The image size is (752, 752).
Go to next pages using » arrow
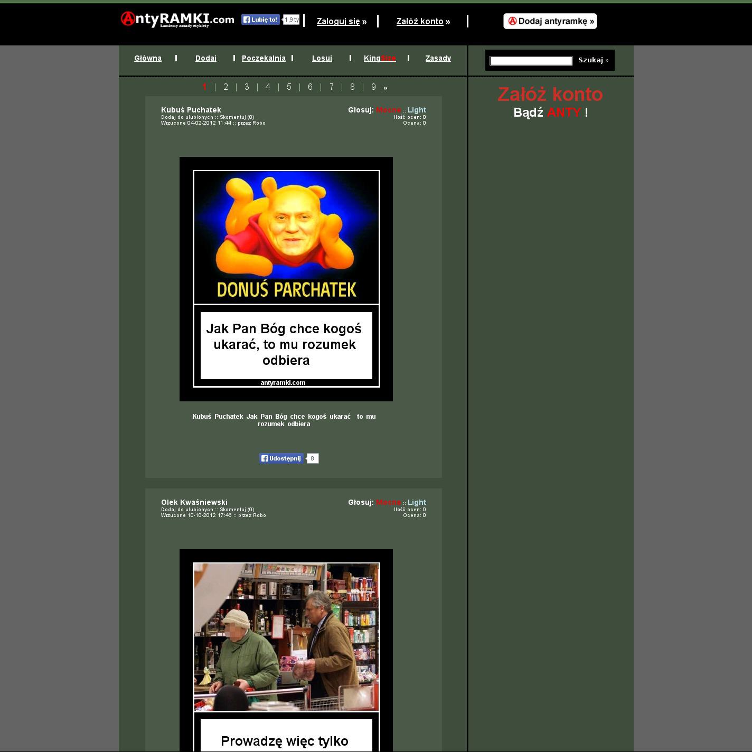[386, 88]
